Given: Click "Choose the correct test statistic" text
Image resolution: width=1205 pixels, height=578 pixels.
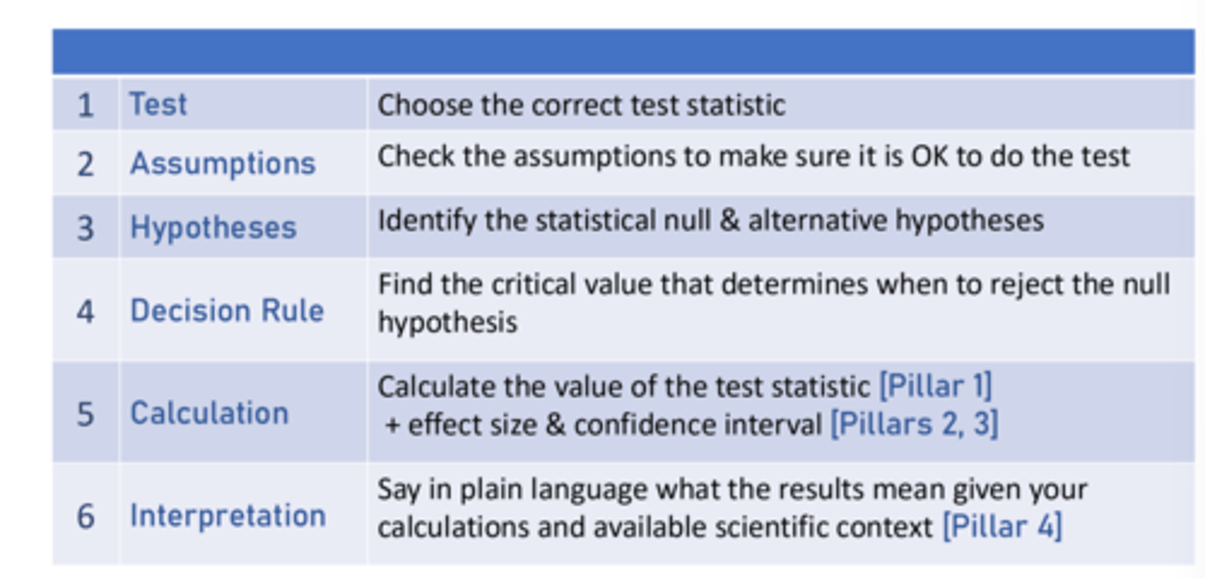Looking at the screenshot, I should 581,105.
